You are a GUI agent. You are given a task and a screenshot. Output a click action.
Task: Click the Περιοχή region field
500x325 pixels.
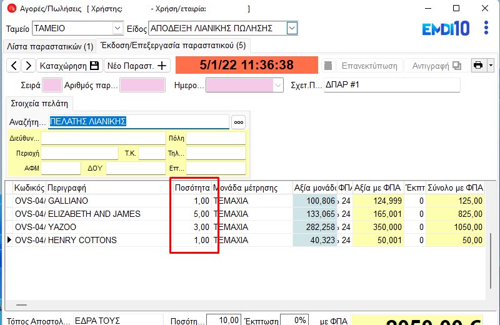(80, 153)
